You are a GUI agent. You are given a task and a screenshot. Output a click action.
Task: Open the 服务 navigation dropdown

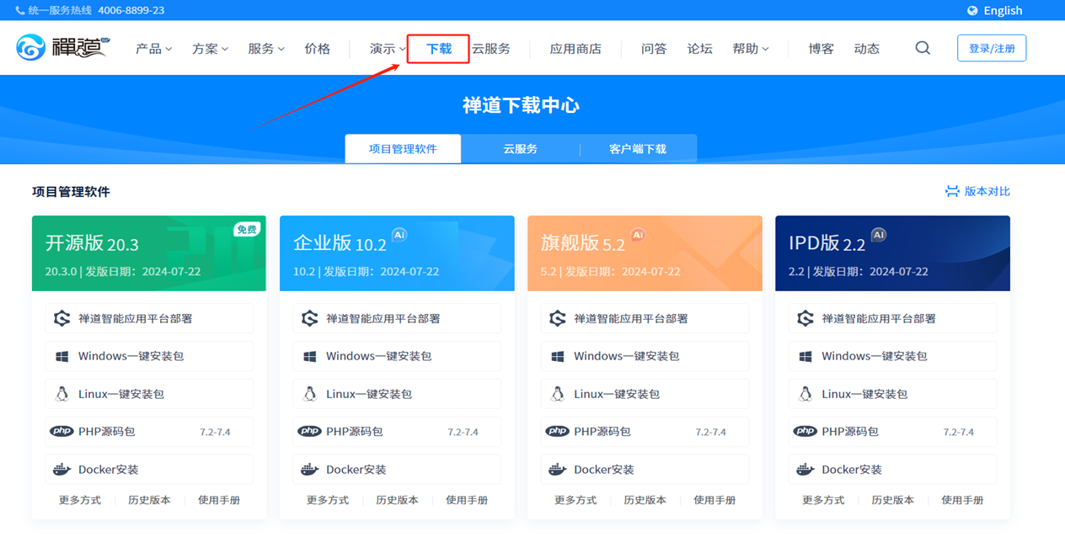click(x=265, y=49)
